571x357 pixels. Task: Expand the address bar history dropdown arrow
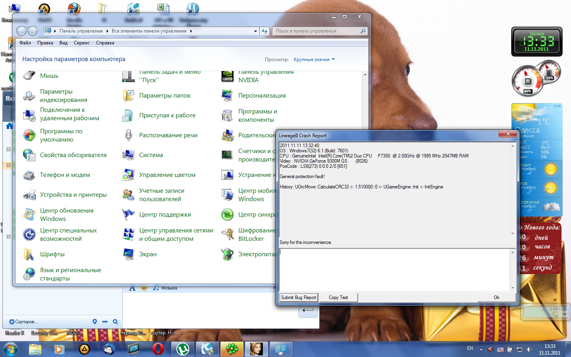coord(255,31)
